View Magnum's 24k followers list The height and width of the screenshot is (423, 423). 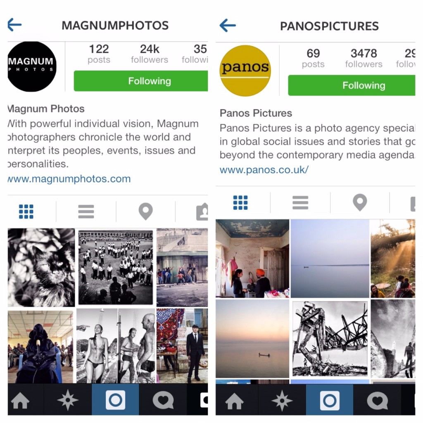(x=150, y=54)
